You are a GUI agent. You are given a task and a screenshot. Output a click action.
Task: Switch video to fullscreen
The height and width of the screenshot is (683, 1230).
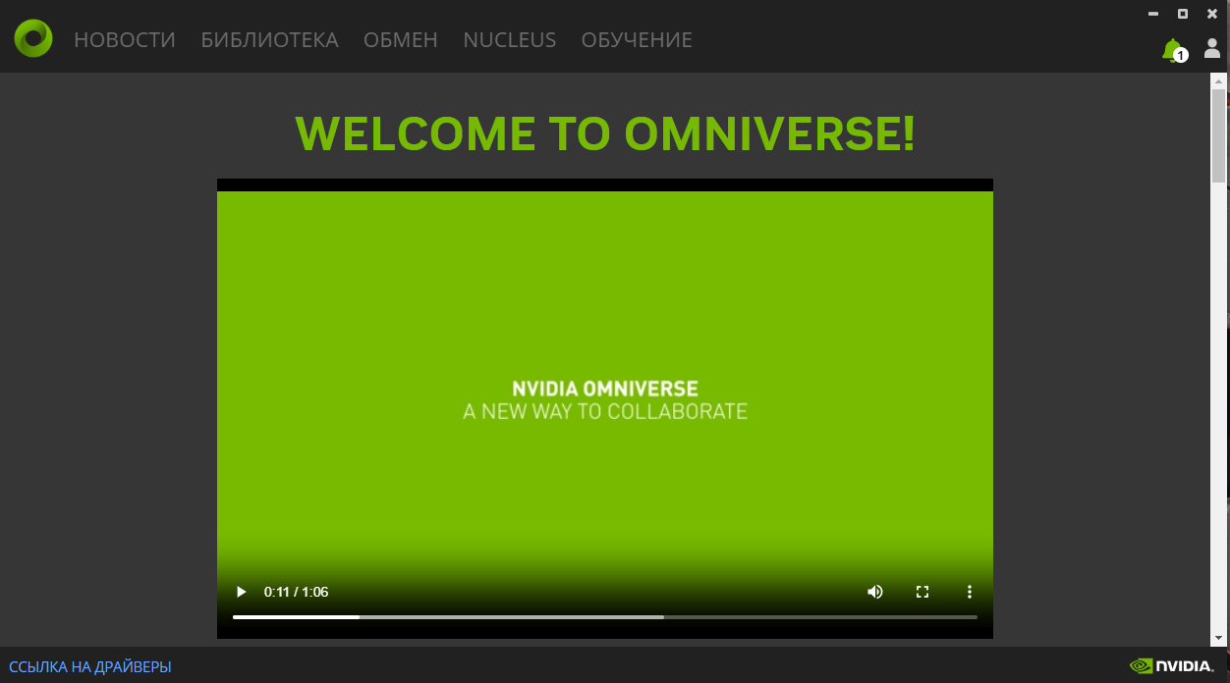coord(922,592)
